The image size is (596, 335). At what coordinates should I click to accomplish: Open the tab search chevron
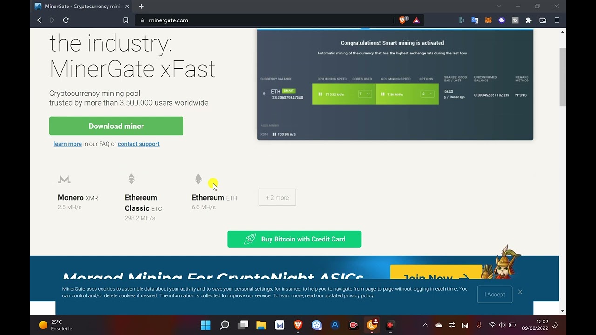click(499, 6)
